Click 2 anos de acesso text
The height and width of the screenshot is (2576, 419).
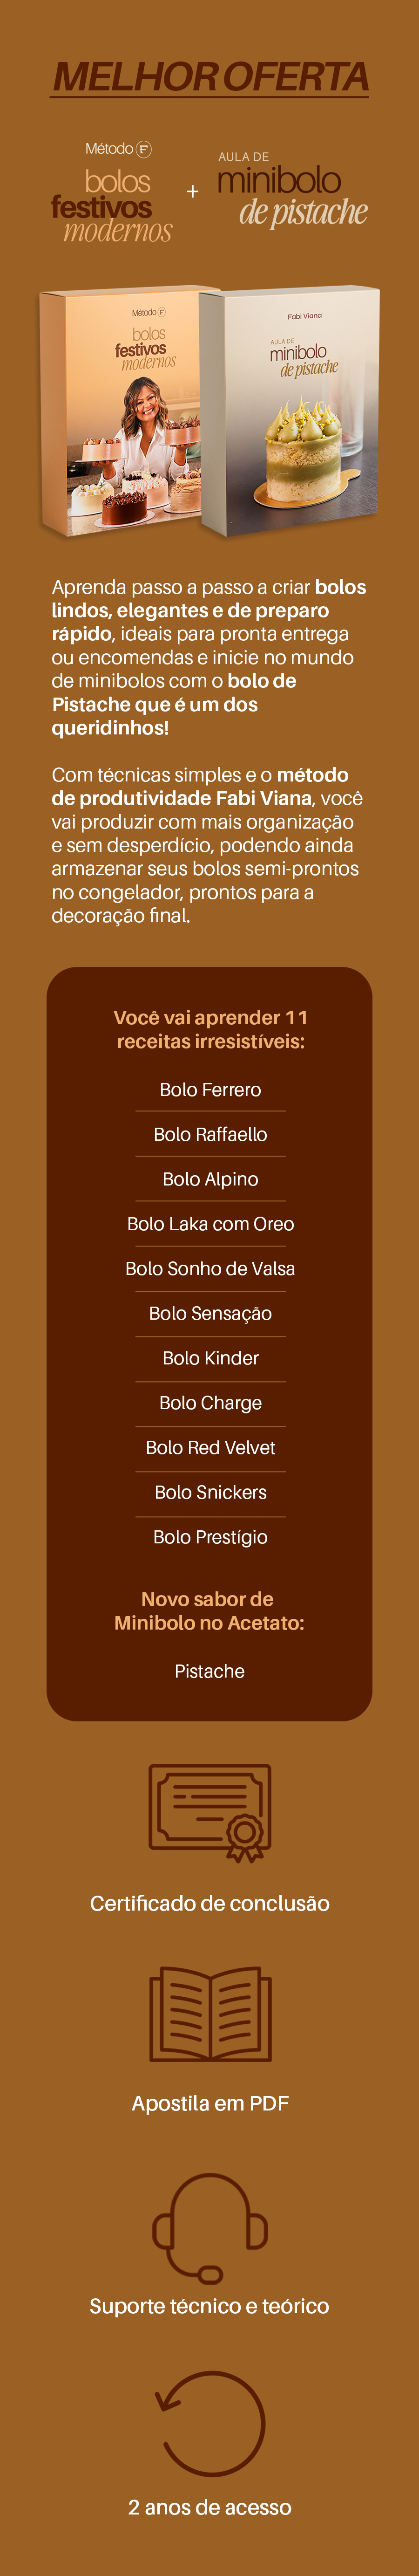point(210,2507)
